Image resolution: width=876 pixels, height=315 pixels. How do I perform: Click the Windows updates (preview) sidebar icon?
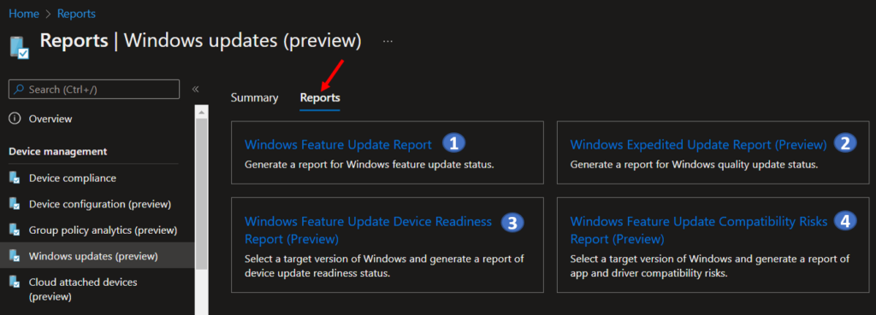point(15,256)
